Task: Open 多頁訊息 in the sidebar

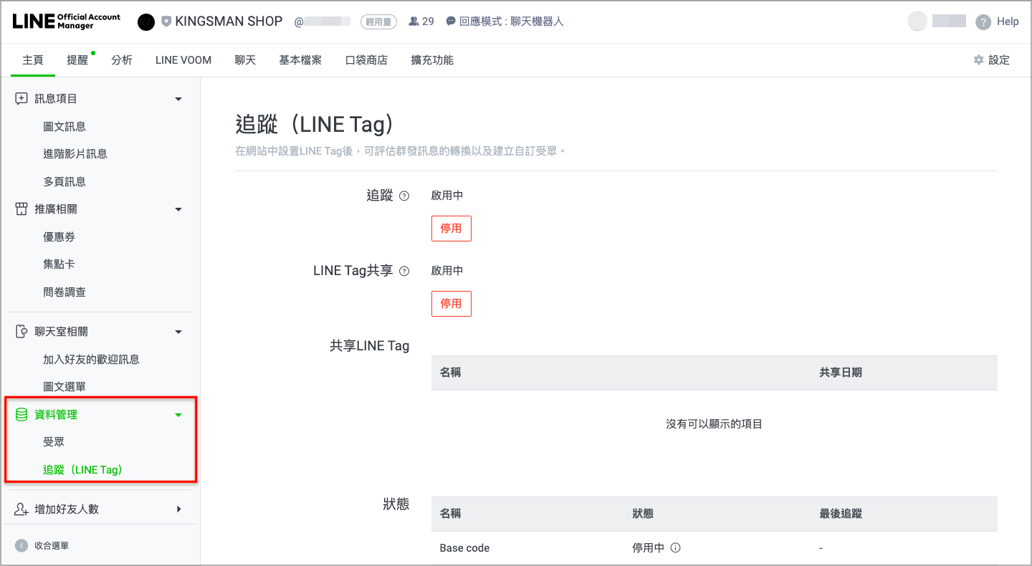Action: point(64,182)
